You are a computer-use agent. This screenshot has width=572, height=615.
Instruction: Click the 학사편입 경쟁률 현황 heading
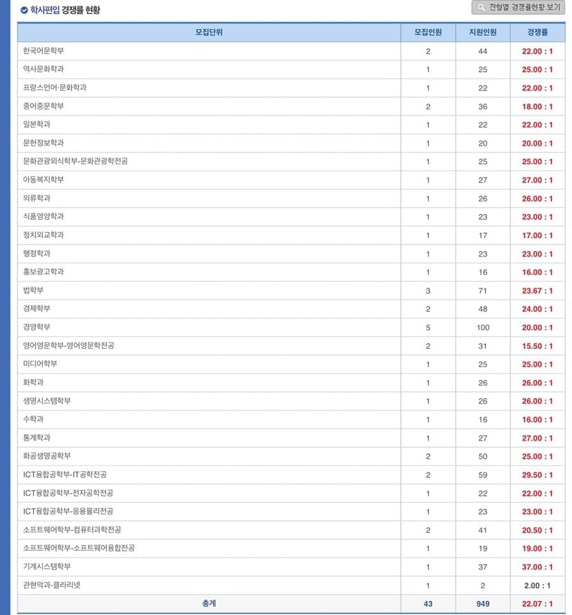coord(65,10)
